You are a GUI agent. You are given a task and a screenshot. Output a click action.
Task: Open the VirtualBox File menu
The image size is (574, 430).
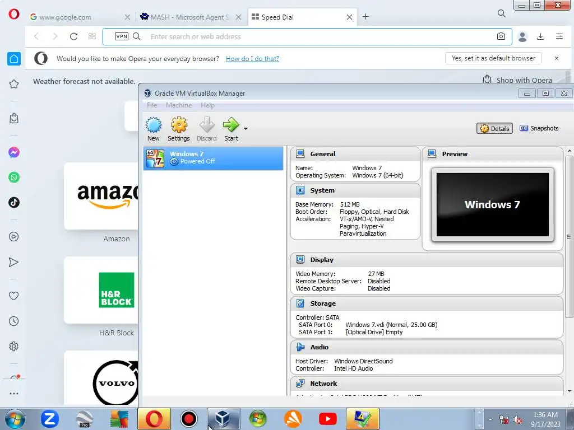pos(151,105)
